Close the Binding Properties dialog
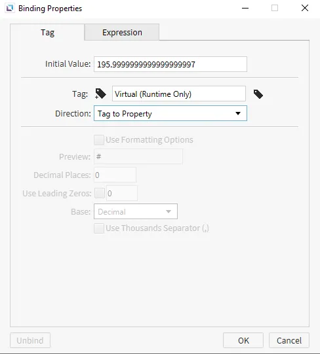 point(305,8)
